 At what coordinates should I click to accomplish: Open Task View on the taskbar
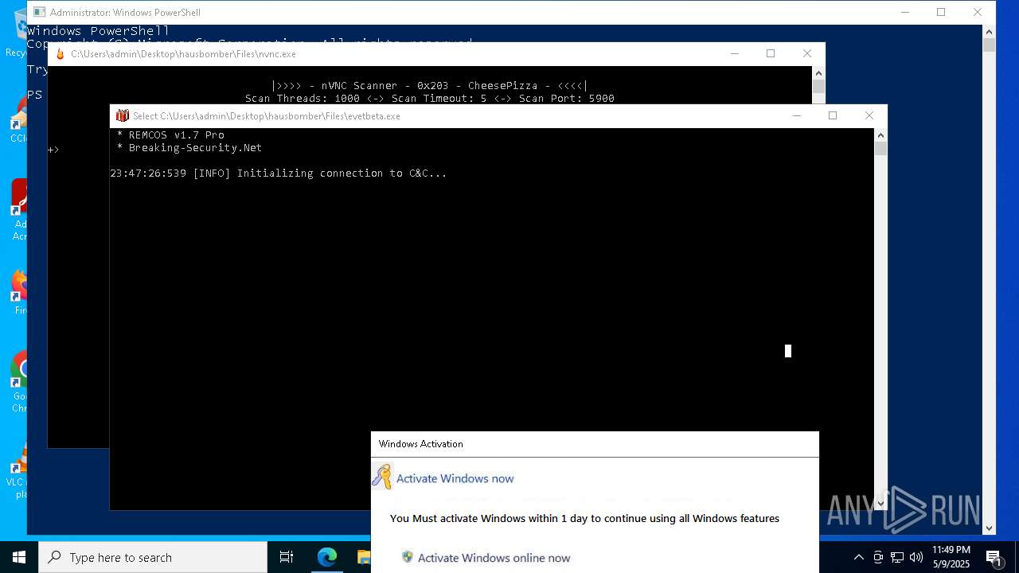pyautogui.click(x=287, y=557)
